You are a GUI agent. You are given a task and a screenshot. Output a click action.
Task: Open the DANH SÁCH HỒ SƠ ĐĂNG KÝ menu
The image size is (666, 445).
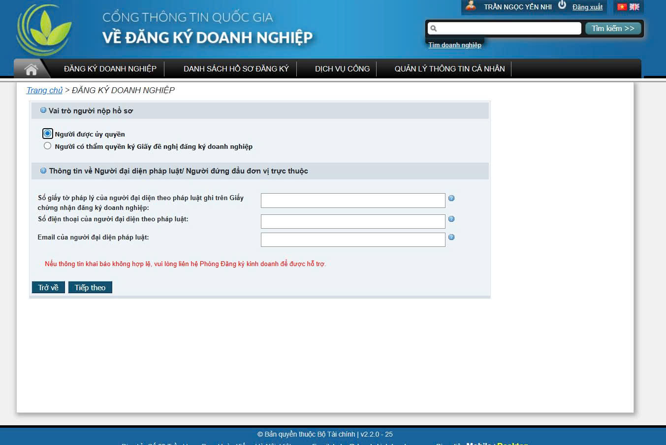coord(236,69)
